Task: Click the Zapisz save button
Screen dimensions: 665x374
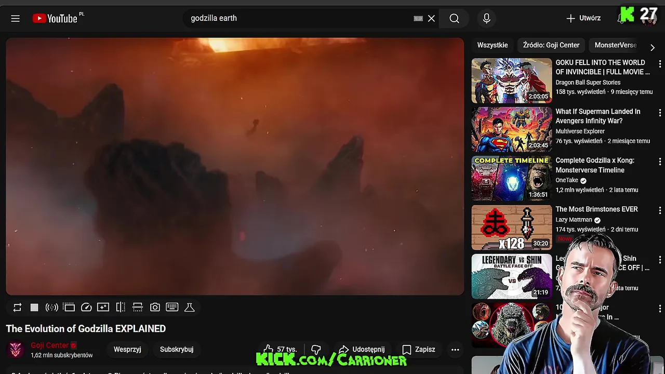Action: pyautogui.click(x=419, y=350)
